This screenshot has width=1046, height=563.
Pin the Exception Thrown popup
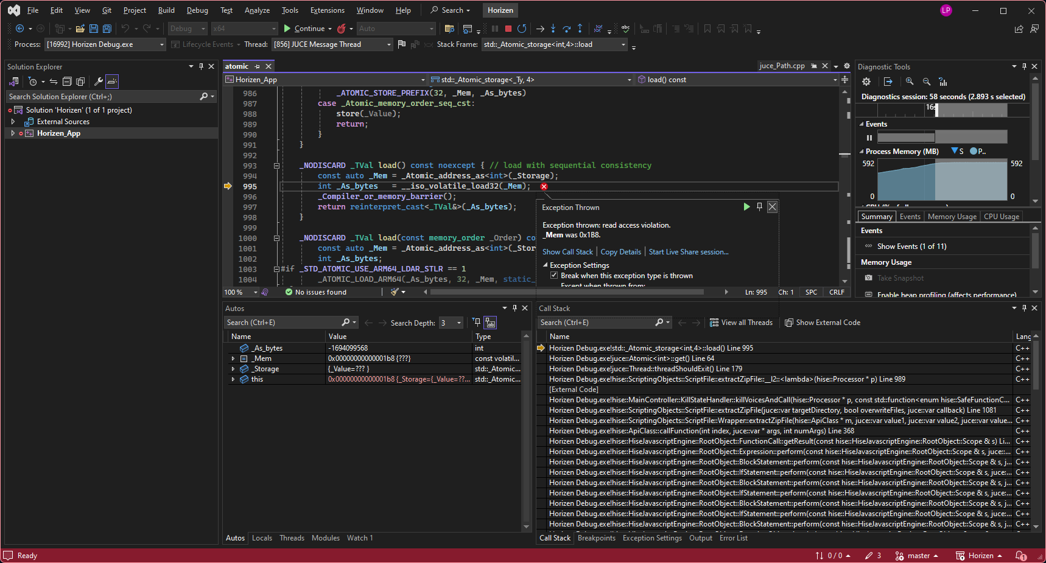(x=759, y=207)
